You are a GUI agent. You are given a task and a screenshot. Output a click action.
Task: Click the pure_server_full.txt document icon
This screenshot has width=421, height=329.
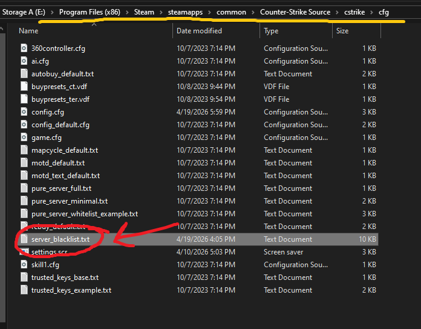[x=24, y=188]
